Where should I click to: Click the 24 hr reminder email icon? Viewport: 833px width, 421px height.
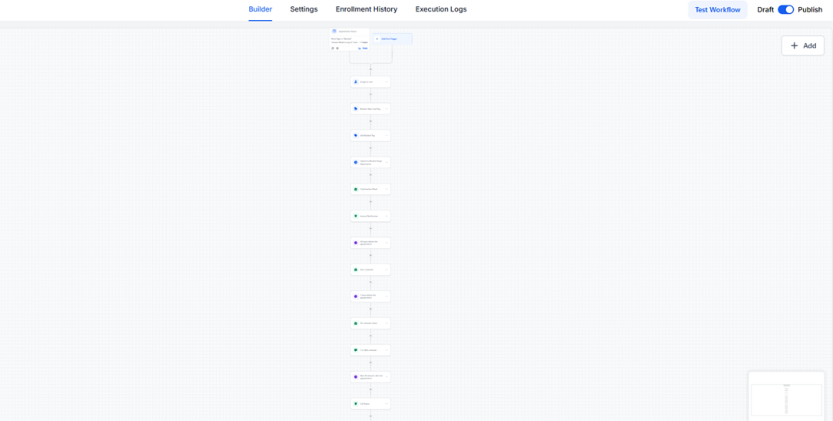pyautogui.click(x=356, y=270)
